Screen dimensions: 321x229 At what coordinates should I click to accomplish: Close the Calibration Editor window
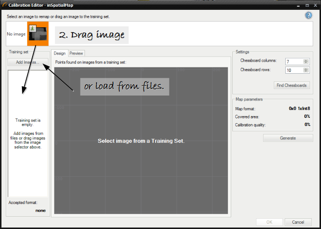click(x=315, y=4)
